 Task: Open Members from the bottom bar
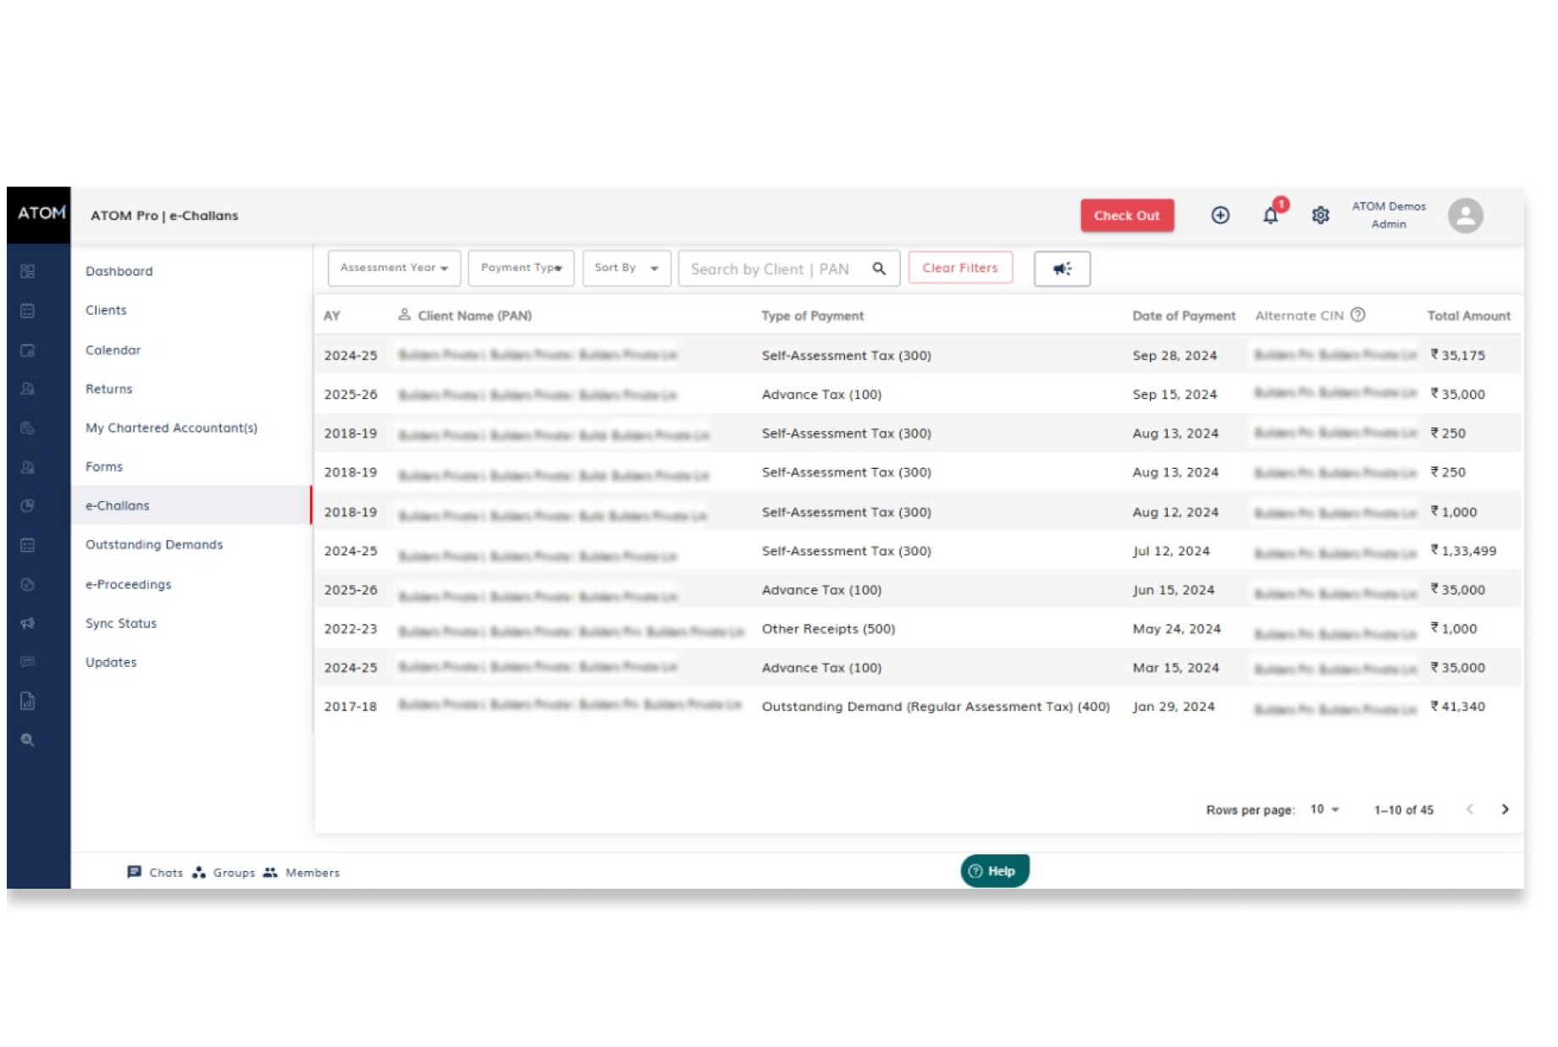pos(301,873)
